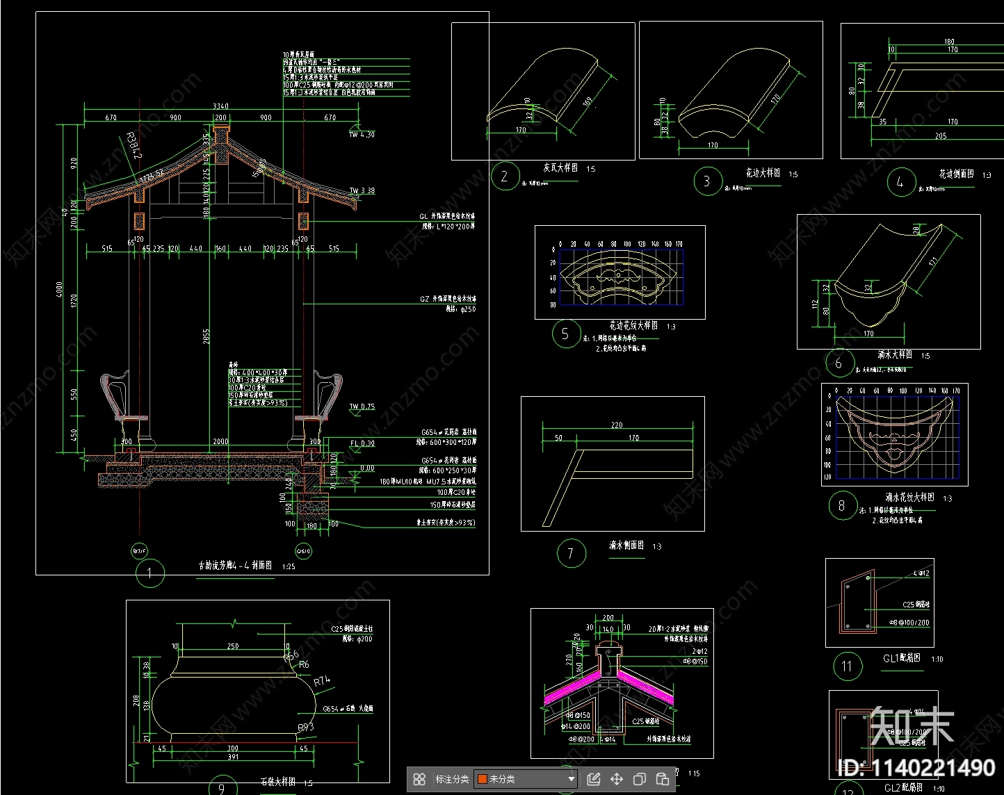This screenshot has width=1004, height=795.
Task: Click the 2855 interior height dimension
Action: coord(206,337)
